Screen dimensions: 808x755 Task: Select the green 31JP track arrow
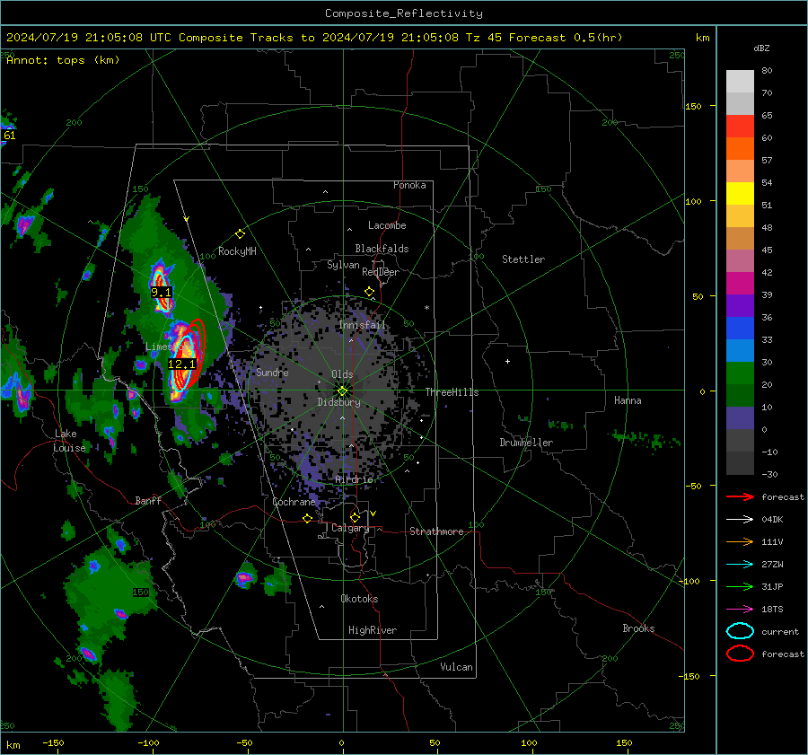point(740,586)
